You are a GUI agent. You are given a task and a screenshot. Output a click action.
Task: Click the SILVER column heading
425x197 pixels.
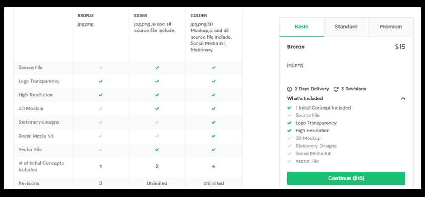click(141, 16)
